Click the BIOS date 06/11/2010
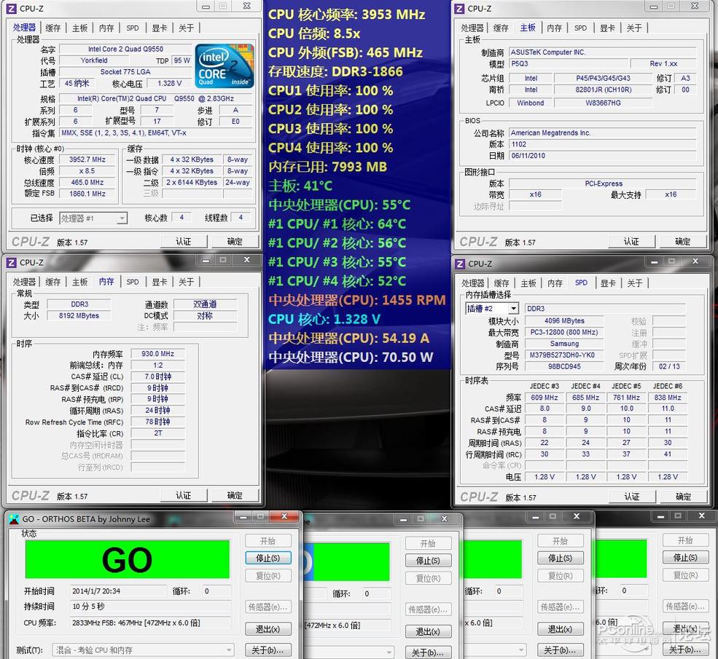This screenshot has height=659, width=718. pyautogui.click(x=603, y=156)
